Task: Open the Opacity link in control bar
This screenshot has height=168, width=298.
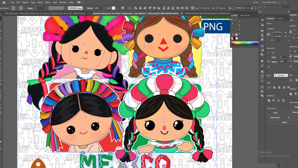Action: point(90,8)
